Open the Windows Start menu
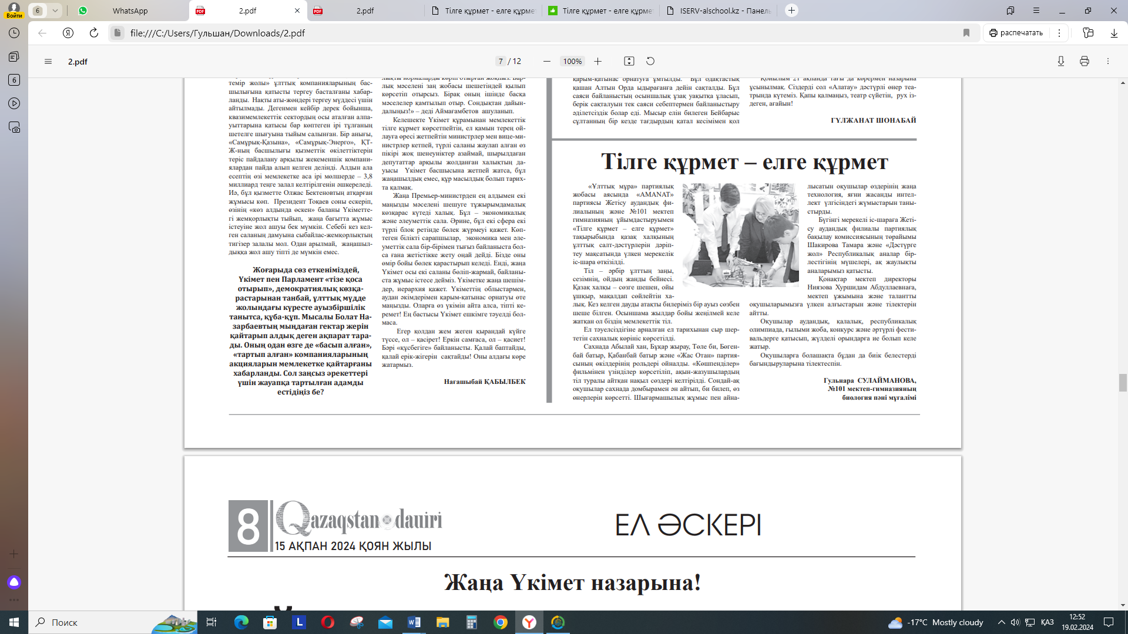Screen dimensions: 1128x634 tap(14, 622)
